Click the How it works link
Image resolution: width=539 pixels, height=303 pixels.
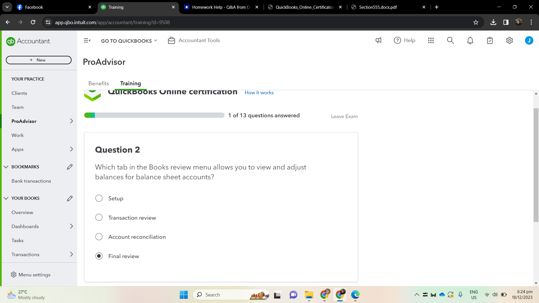pos(259,93)
